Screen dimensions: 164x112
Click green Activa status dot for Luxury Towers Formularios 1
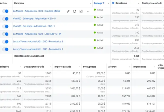click(95, 48)
